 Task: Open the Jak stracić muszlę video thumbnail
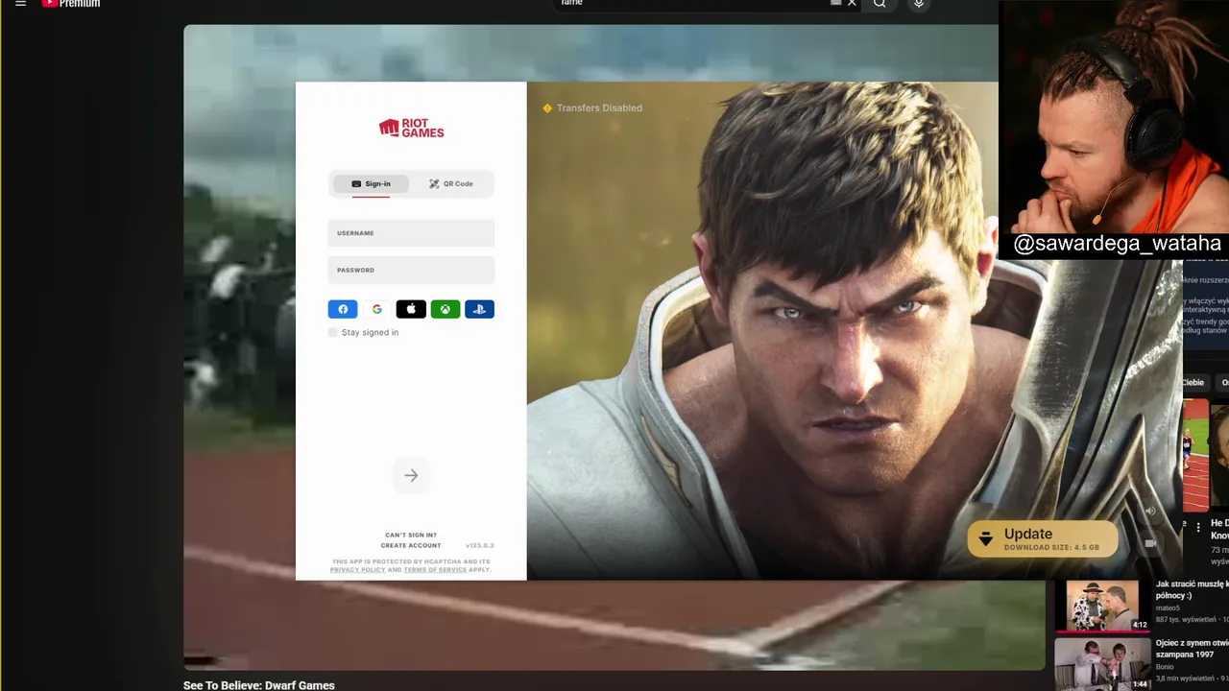coord(1103,605)
